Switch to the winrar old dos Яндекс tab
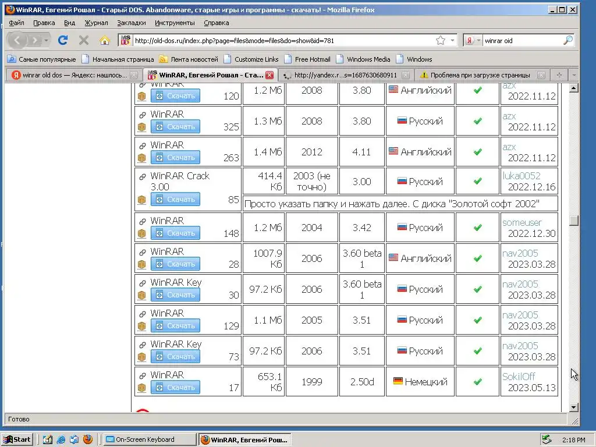Screen dimensions: 596x447 (74, 75)
